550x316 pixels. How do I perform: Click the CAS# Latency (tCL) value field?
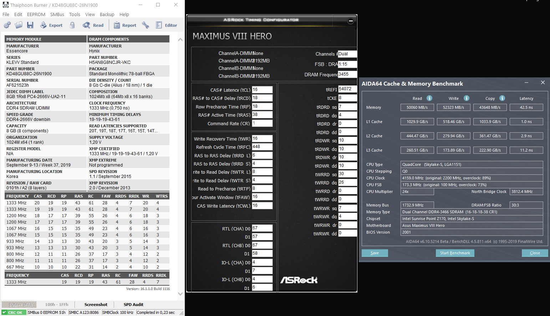pos(262,90)
